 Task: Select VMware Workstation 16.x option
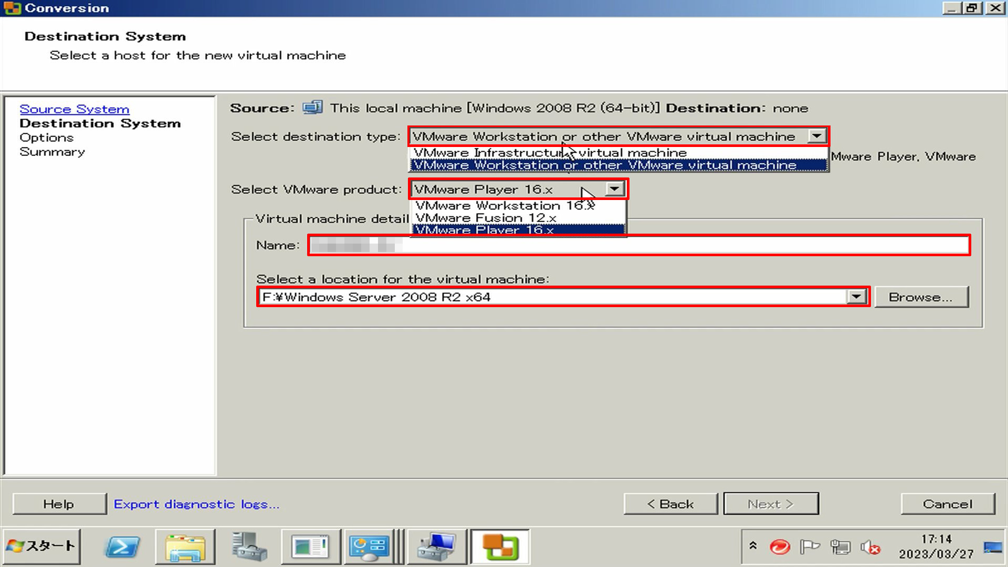point(518,205)
